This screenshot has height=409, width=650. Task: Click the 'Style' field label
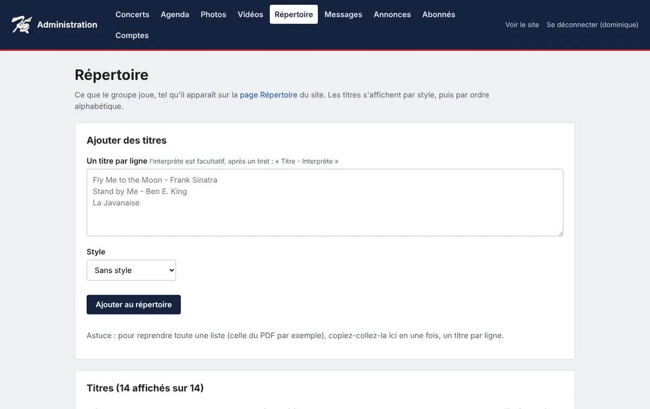(x=96, y=252)
